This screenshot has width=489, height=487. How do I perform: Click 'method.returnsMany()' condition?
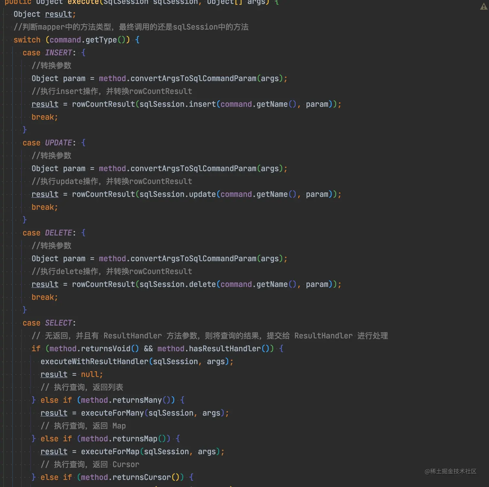click(x=125, y=400)
